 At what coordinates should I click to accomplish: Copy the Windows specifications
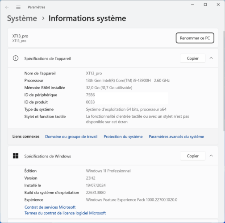(193, 156)
